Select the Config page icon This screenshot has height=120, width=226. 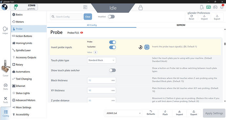6,113
